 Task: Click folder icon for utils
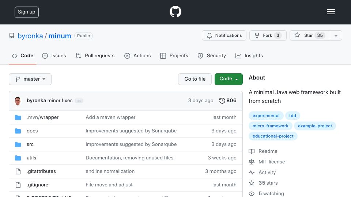tap(18, 158)
